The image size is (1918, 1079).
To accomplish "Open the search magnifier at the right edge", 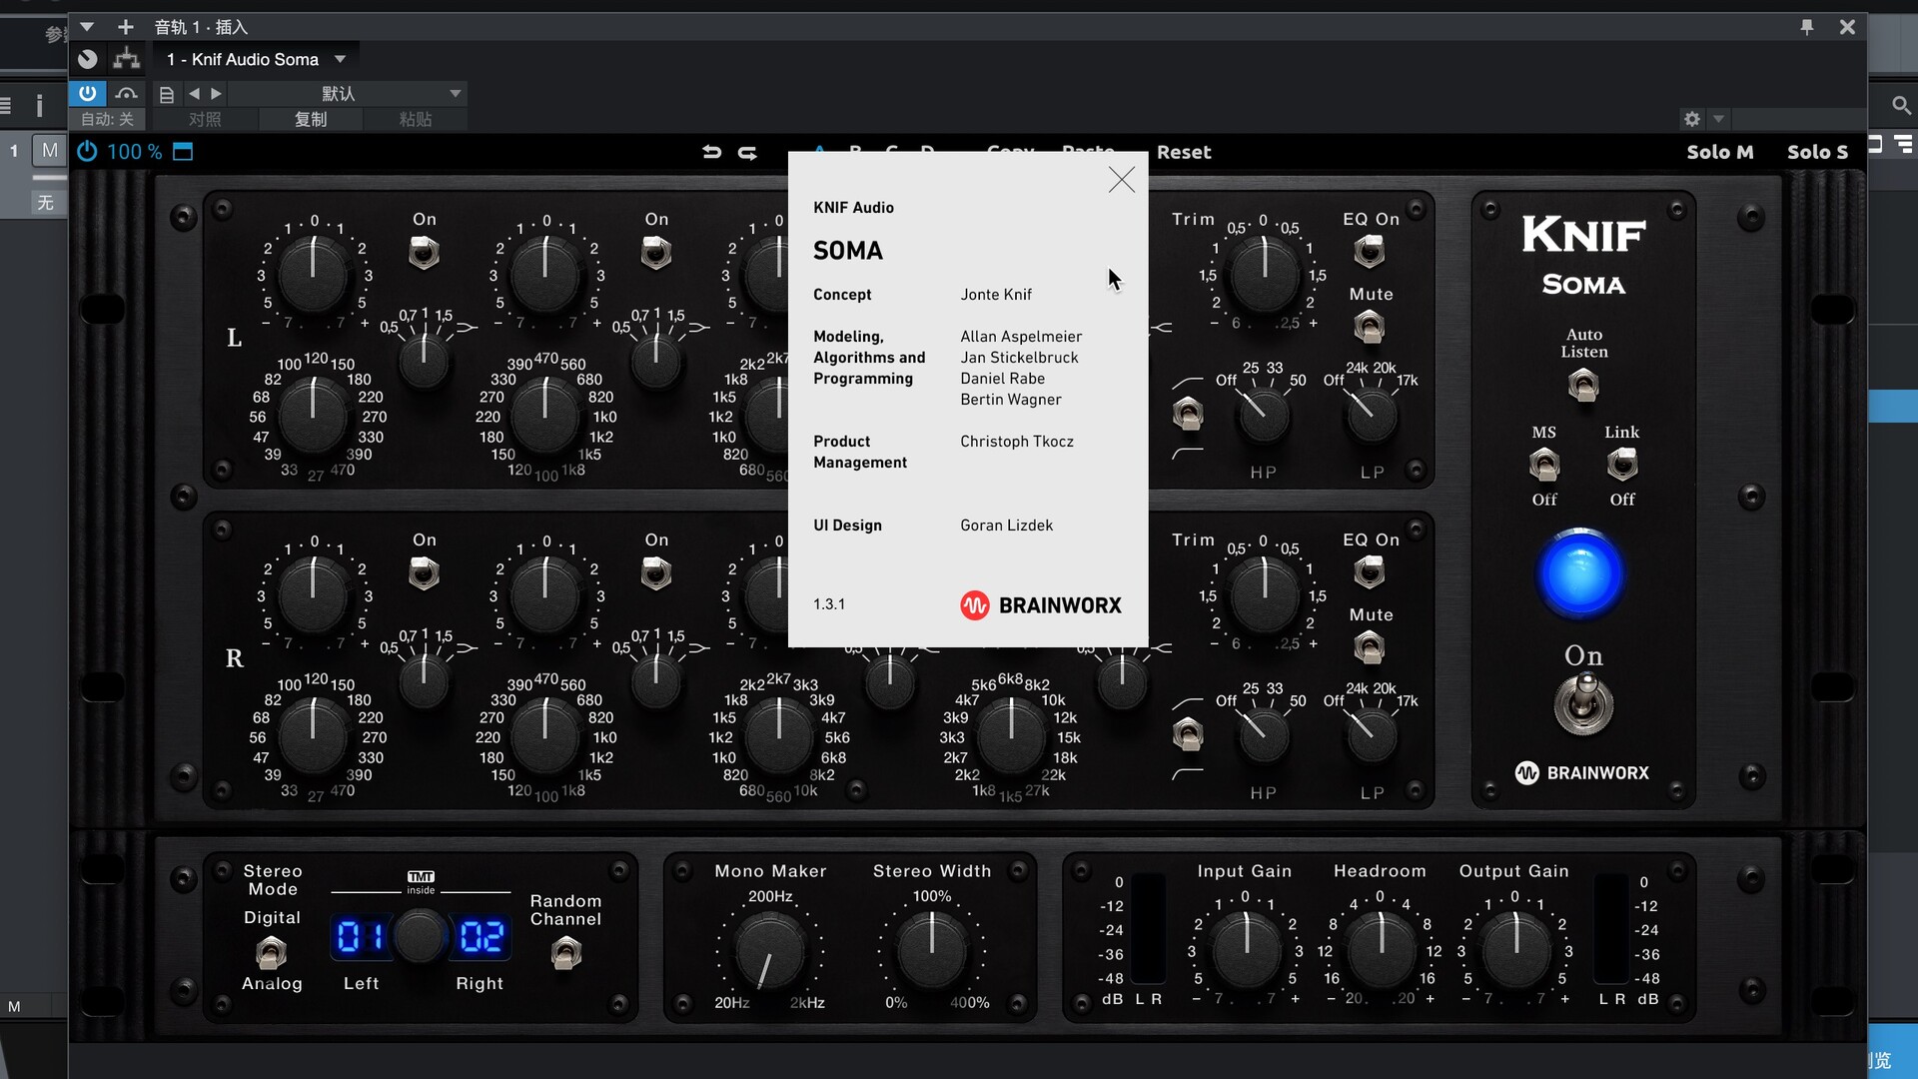I will 1901,105.
